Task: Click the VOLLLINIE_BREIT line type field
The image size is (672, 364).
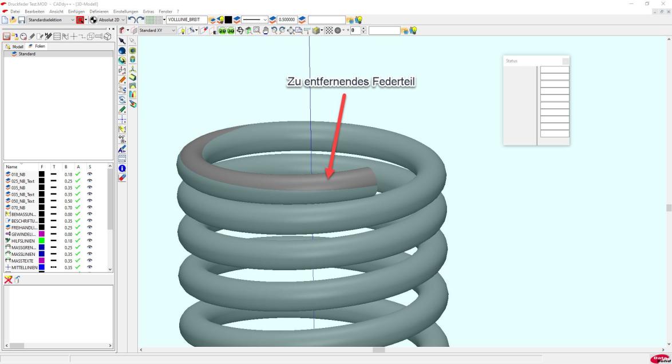Action: (x=186, y=20)
